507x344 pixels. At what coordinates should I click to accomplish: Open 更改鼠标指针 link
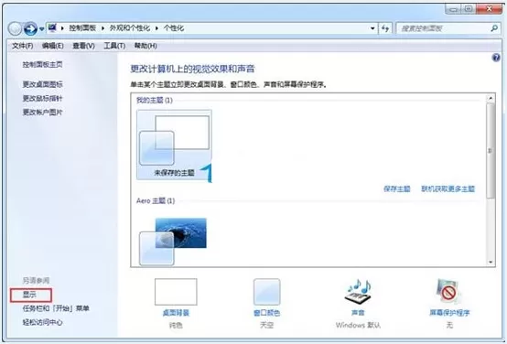42,98
